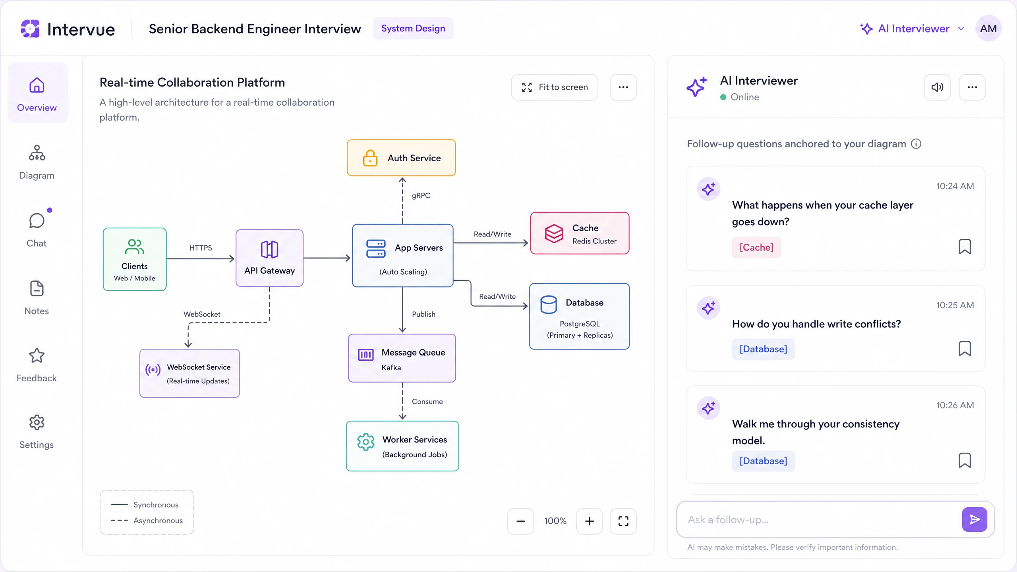The image size is (1017, 572).
Task: Bookmark the write conflicts question
Action: click(965, 348)
